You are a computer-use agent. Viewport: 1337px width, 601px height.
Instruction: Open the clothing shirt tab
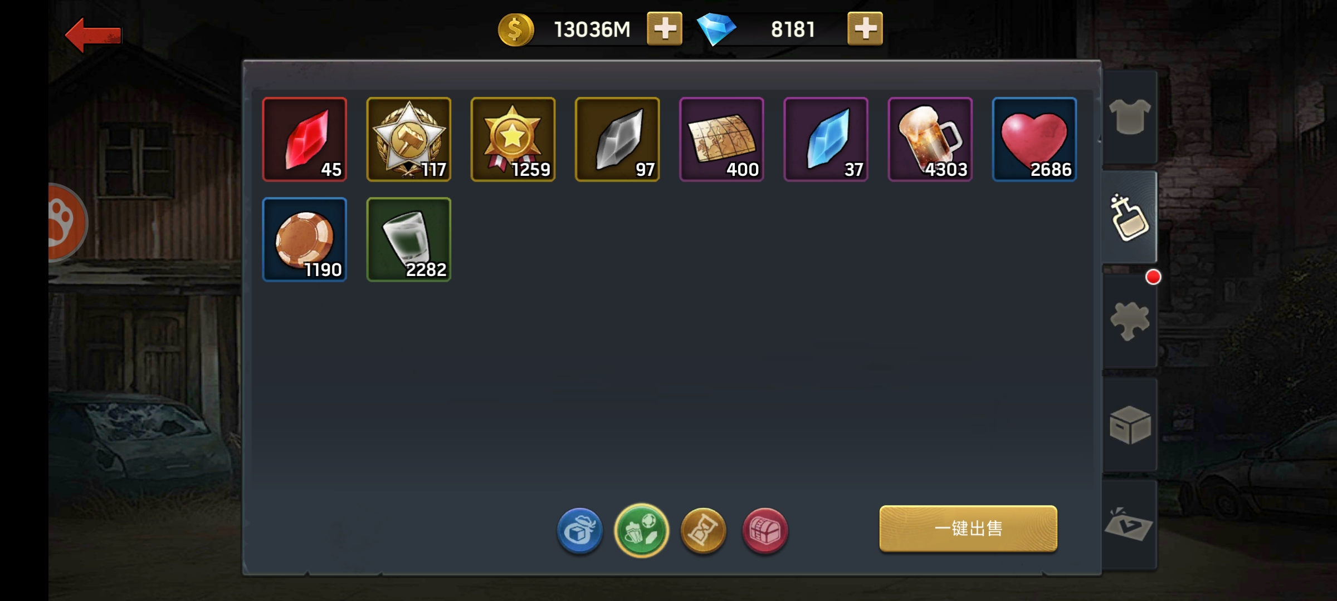[1130, 117]
